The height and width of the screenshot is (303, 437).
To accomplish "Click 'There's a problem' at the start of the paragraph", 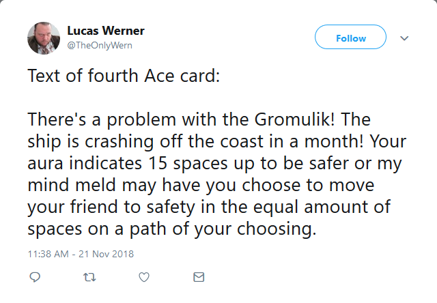I will tap(102, 119).
